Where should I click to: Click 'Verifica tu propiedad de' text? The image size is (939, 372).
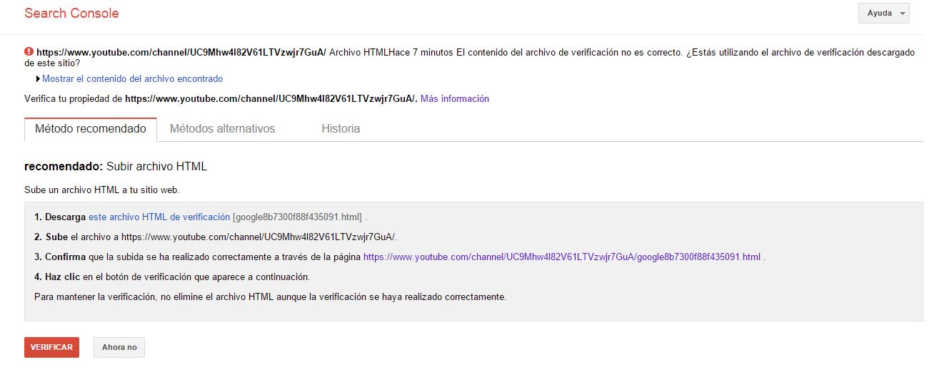74,99
